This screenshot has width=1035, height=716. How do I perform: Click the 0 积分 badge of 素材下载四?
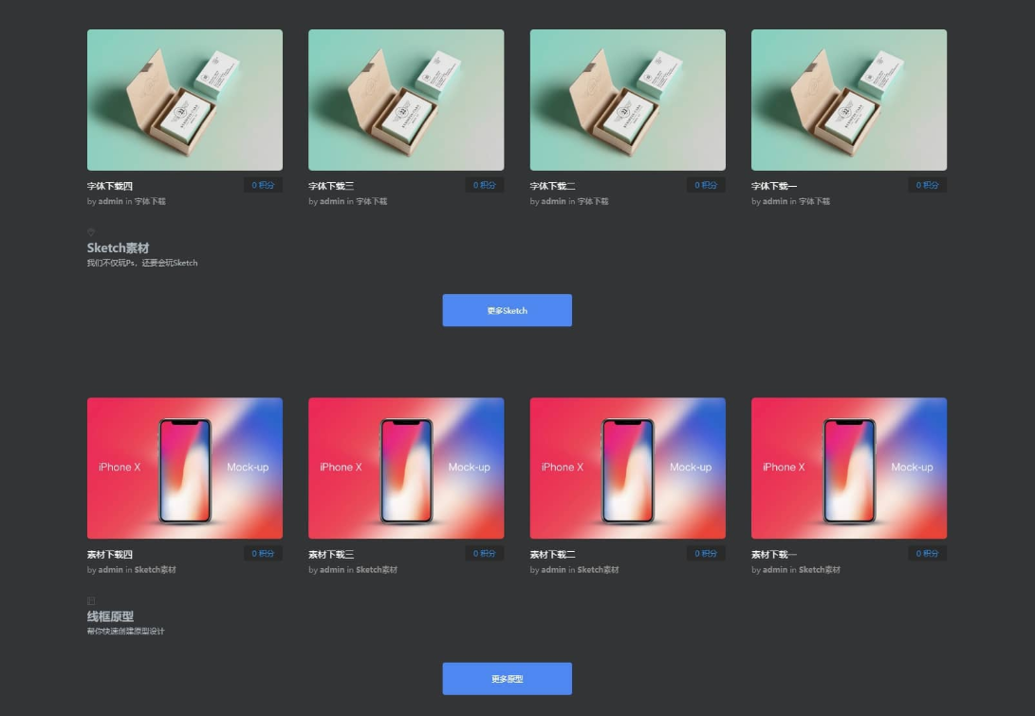(263, 554)
